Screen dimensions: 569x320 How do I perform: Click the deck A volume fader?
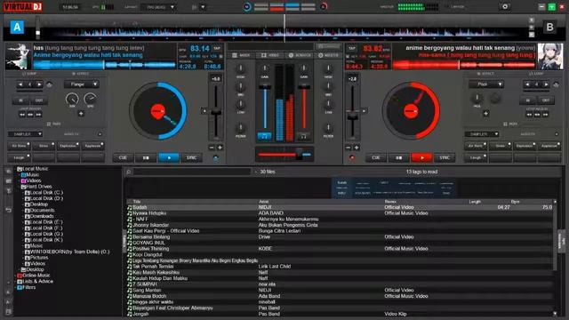265,87
